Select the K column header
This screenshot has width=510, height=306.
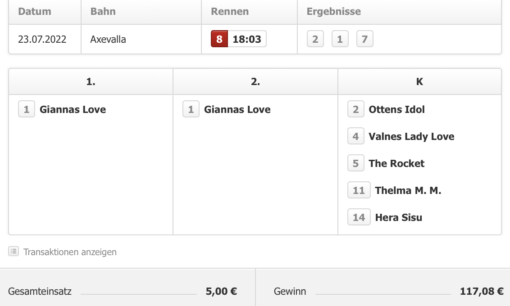[x=419, y=81]
